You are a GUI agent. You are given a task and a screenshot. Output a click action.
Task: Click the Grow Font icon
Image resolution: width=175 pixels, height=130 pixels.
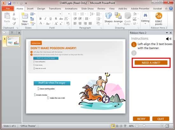click(x=56, y=23)
